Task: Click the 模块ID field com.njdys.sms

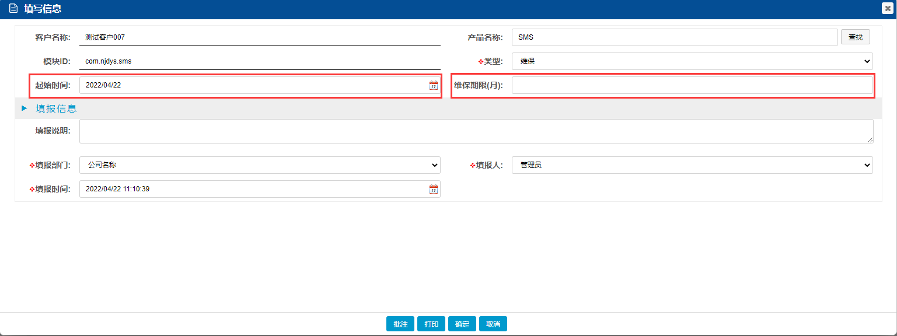Action: pos(260,61)
